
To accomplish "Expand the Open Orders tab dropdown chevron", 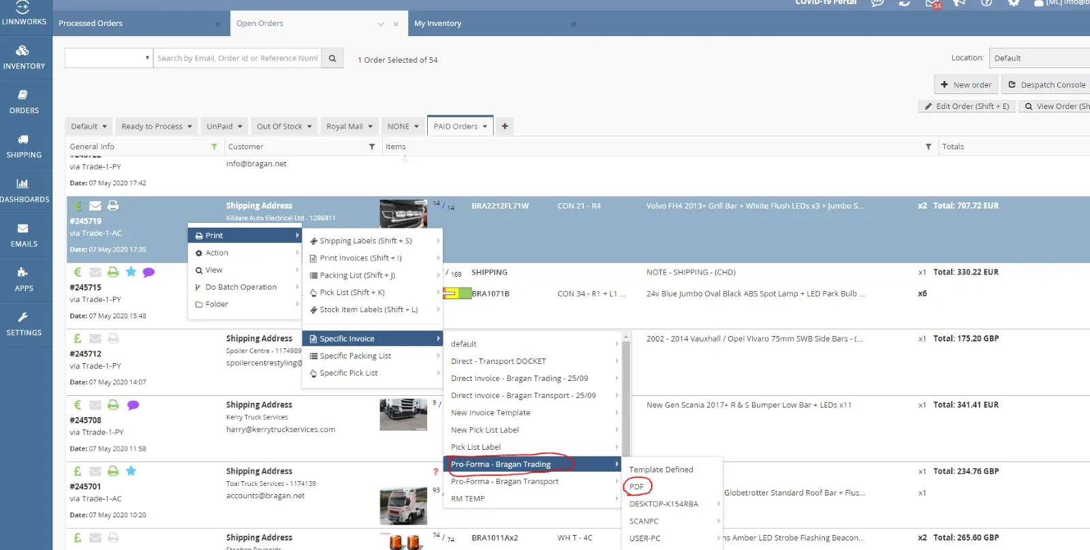I will click(x=381, y=24).
